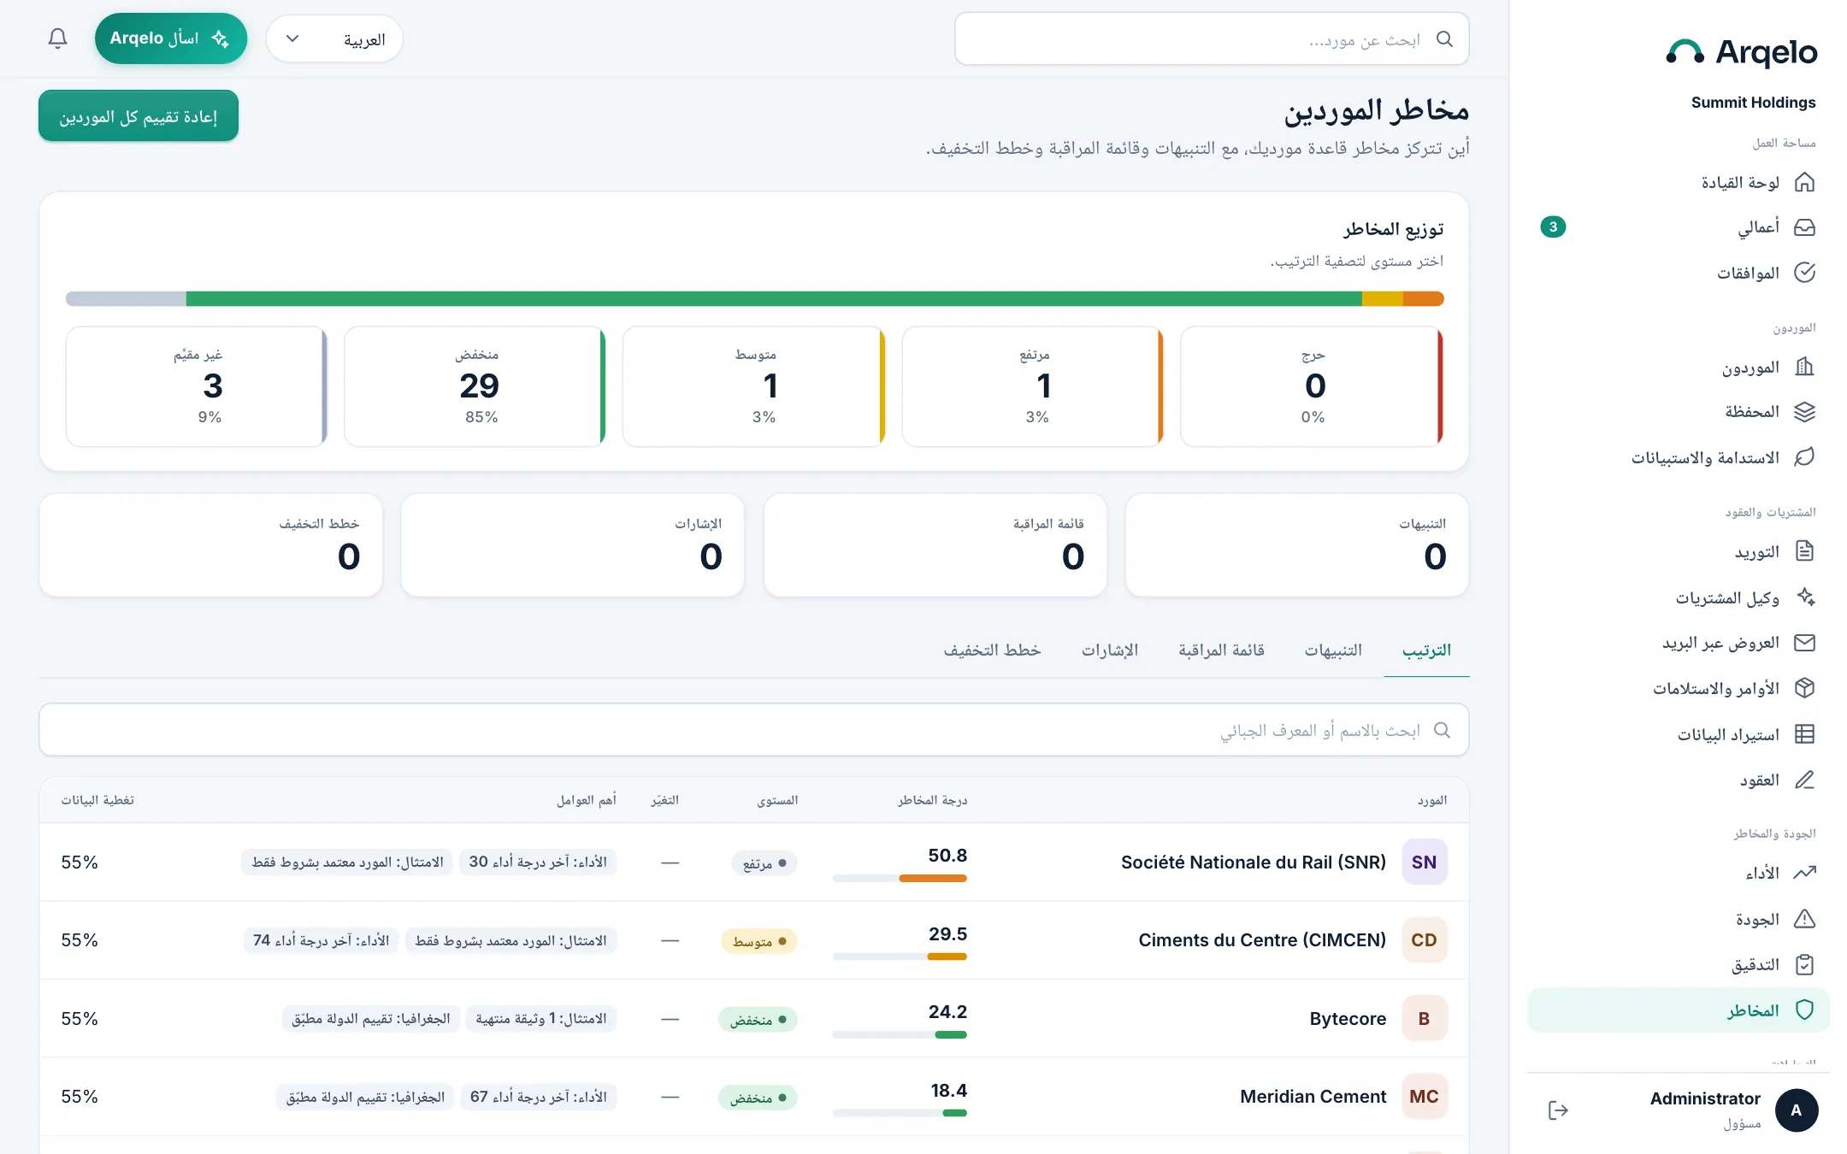The width and height of the screenshot is (1847, 1154).
Task: Open التدقيق clipboard icon
Action: point(1804,964)
